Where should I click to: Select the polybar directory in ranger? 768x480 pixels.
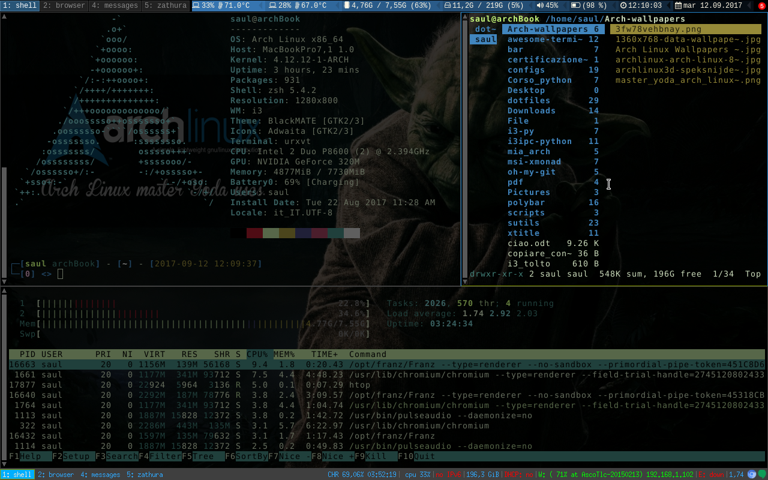click(553, 202)
